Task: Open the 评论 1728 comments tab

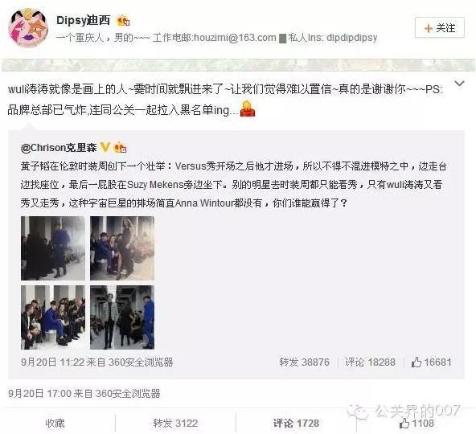Action: point(296,423)
